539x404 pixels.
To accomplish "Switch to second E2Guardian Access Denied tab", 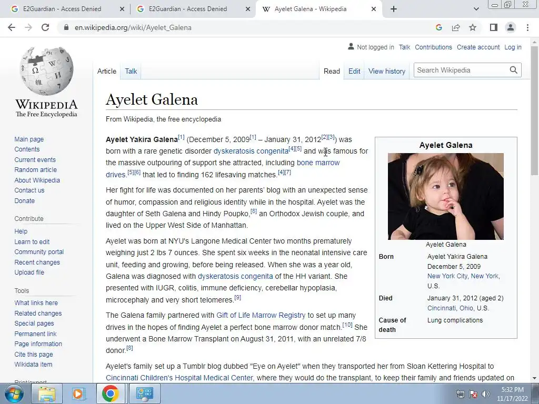I will [188, 9].
